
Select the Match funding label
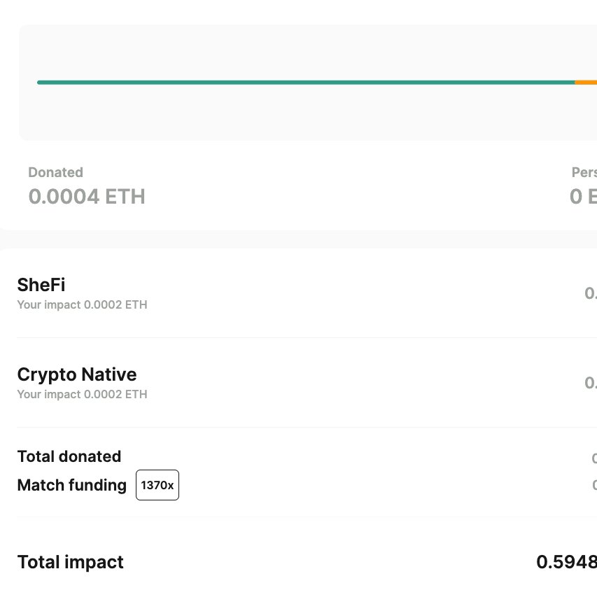point(72,485)
